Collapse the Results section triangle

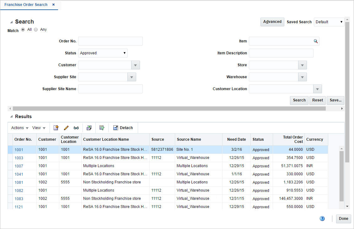pos(11,117)
